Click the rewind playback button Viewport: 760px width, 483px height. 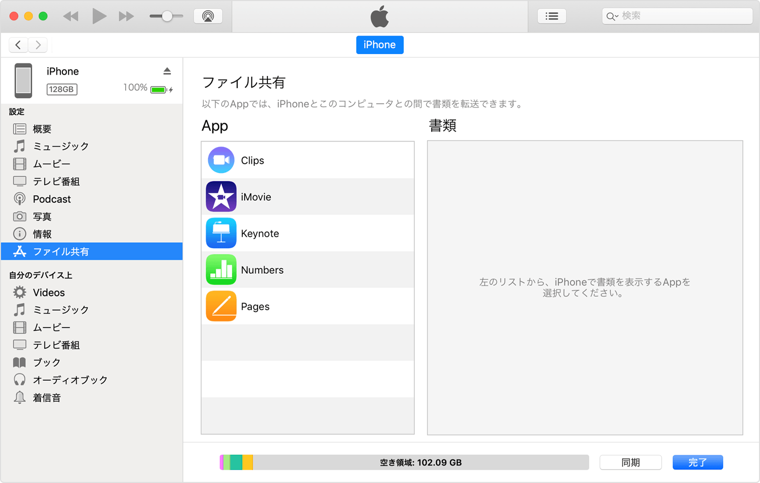71,16
